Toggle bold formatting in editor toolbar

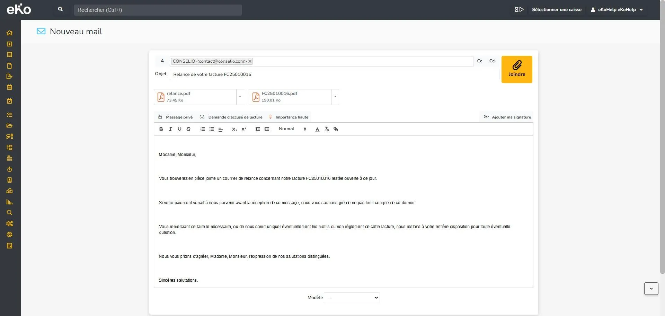tap(161, 129)
